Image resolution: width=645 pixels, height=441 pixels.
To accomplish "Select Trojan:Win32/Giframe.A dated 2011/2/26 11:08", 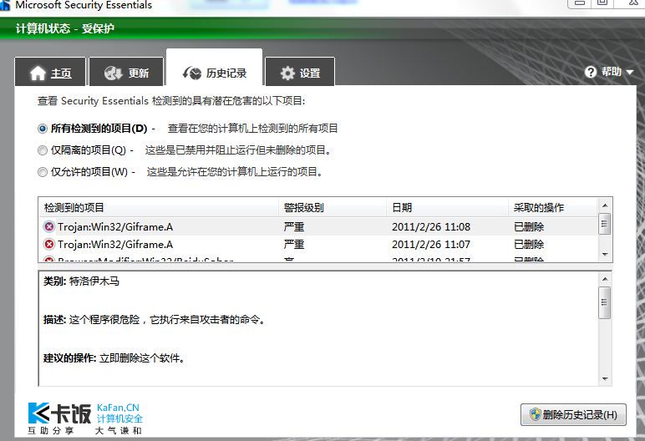I will coord(318,226).
